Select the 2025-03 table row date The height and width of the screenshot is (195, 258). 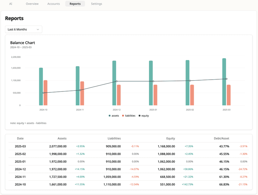(20, 146)
